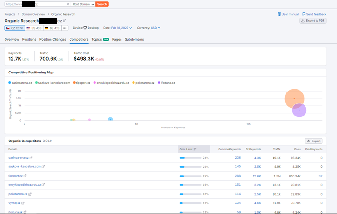Viewport: 337px width, 214px height.
Task: Open common keywords 236 for casinoarena.cz
Action: (x=238, y=158)
